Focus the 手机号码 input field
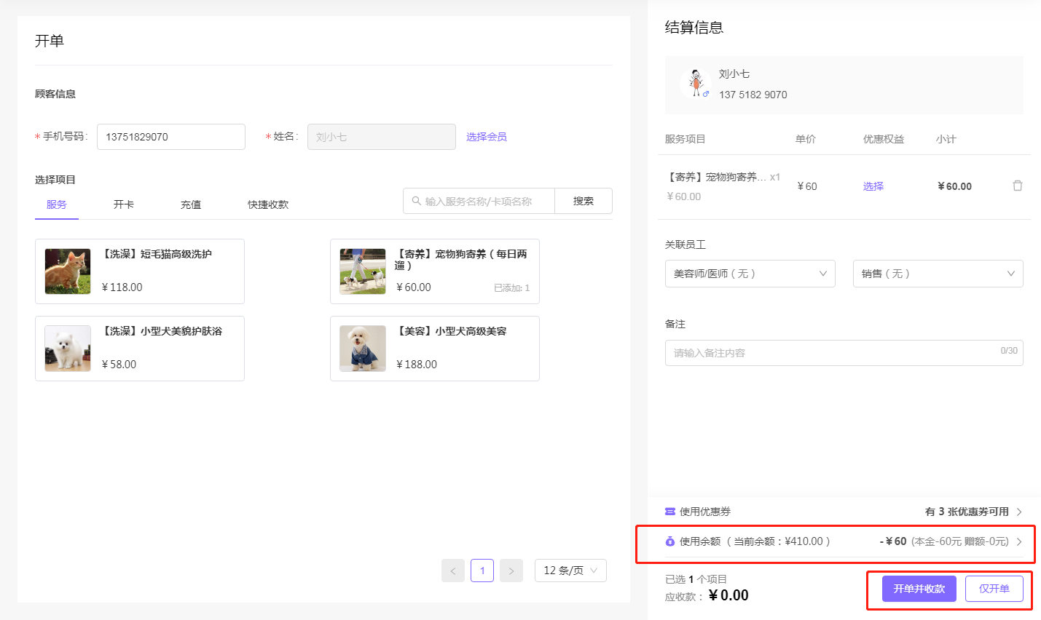1041x620 pixels. 171,137
